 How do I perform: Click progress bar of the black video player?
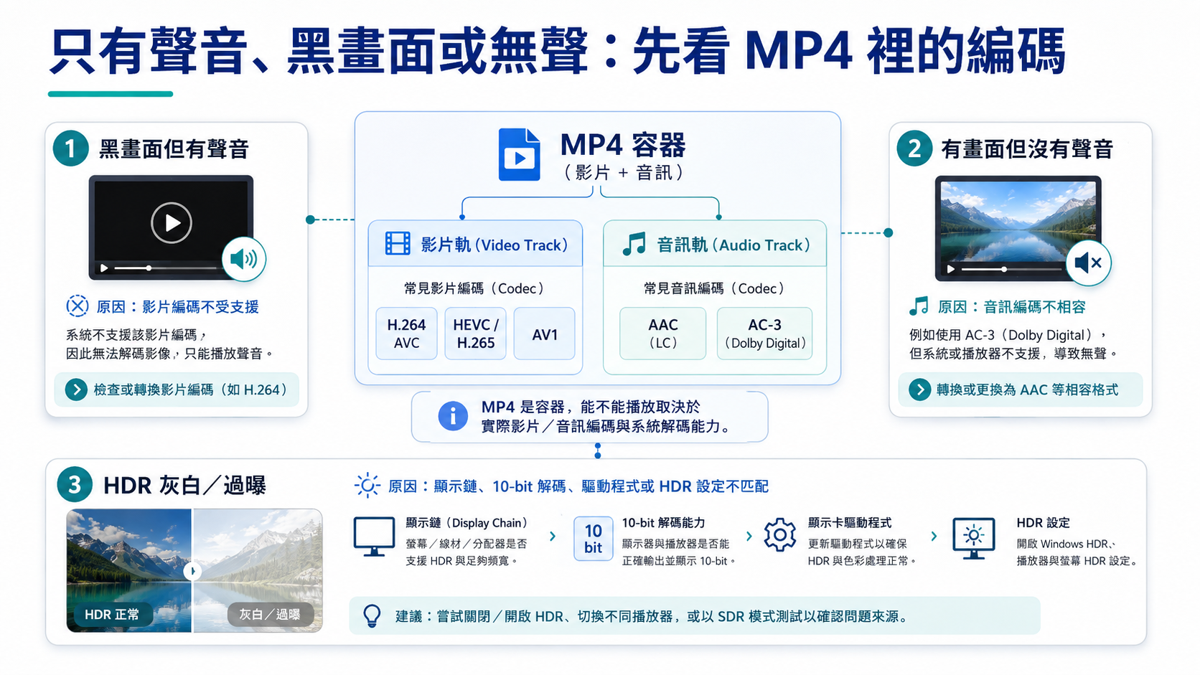[166, 268]
